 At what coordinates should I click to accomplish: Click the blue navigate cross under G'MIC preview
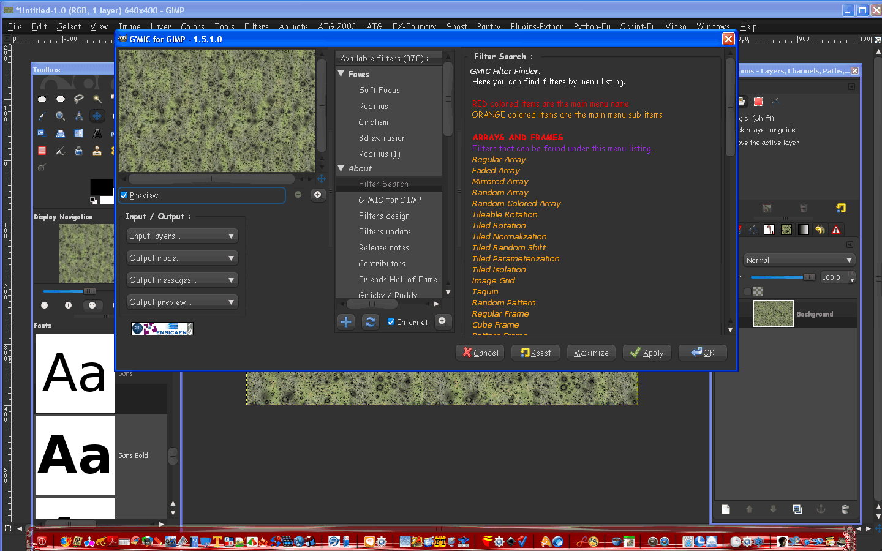[x=321, y=179]
